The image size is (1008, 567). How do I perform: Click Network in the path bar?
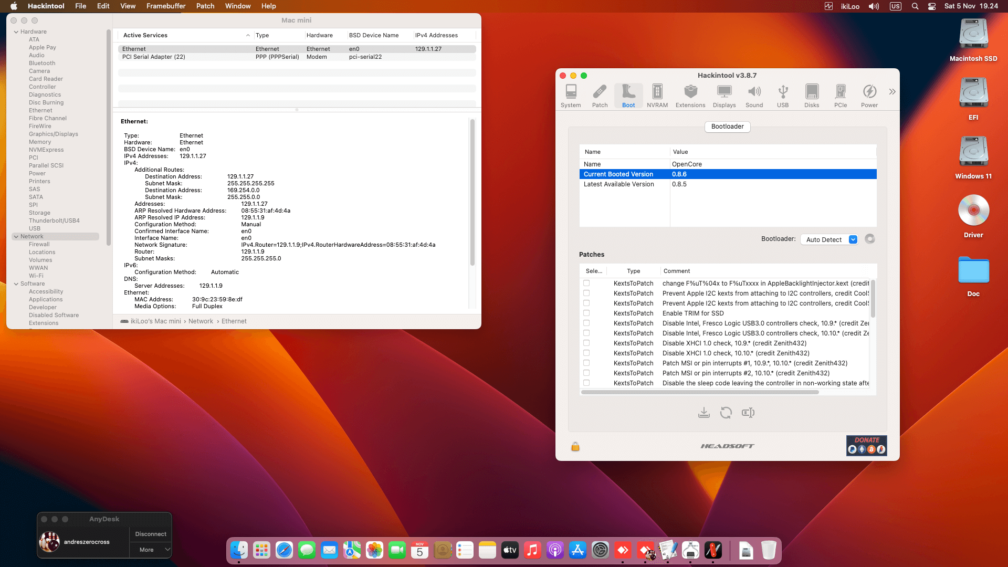(x=201, y=321)
